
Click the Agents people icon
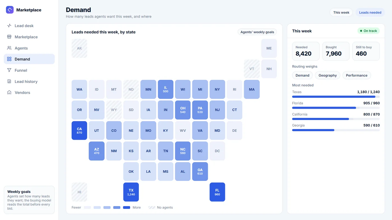pyautogui.click(x=9, y=48)
